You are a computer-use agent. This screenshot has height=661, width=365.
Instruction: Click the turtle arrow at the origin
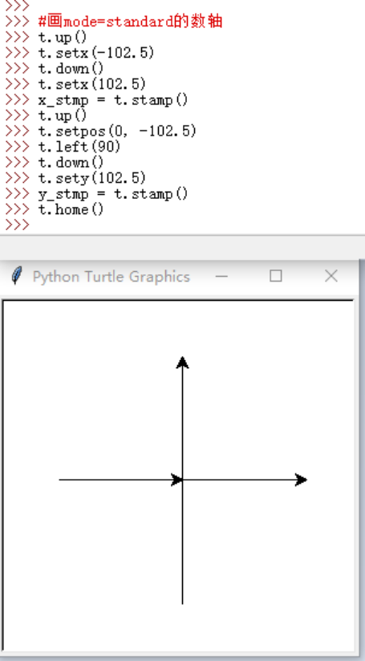tap(177, 480)
